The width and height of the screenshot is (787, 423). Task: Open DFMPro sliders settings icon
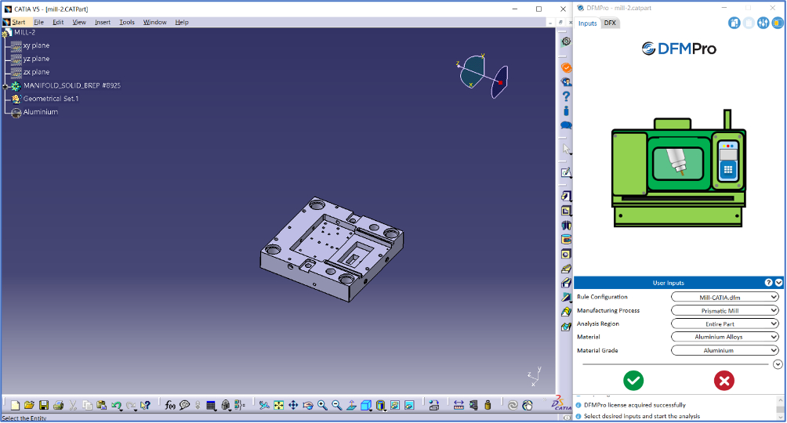763,23
